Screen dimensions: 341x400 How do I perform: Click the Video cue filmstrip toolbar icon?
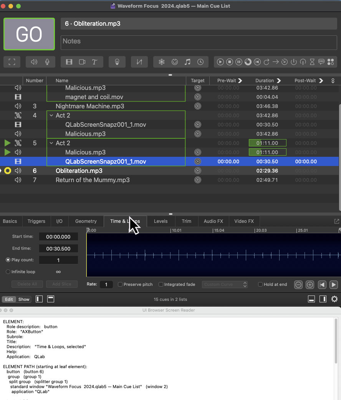[69, 62]
